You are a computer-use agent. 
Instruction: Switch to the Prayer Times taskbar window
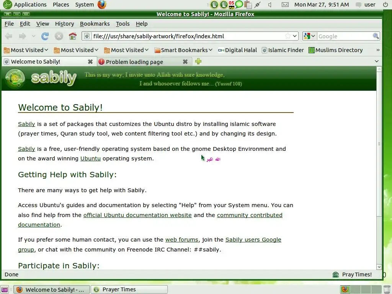pos(129,289)
